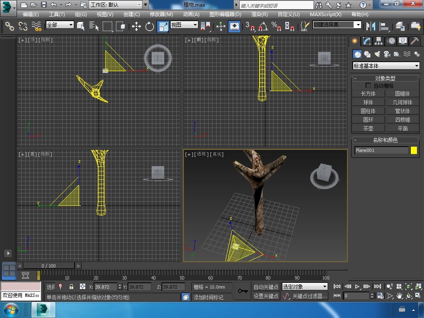
Task: Open the MAXScript(X) menu
Action: pyautogui.click(x=325, y=14)
